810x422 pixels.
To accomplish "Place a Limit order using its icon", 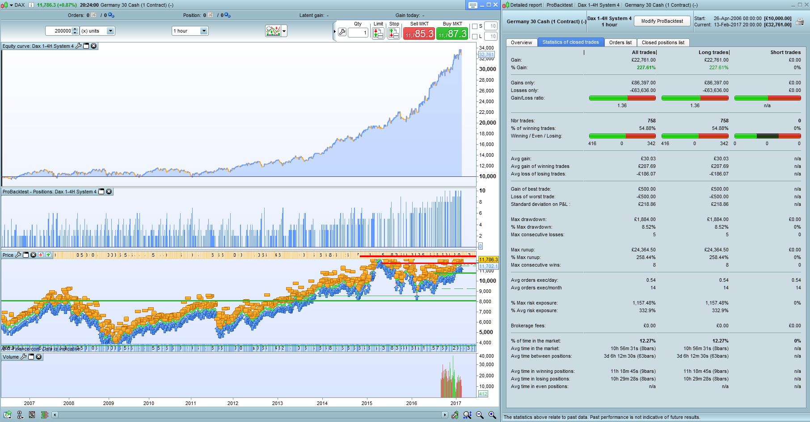I will tap(378, 33).
